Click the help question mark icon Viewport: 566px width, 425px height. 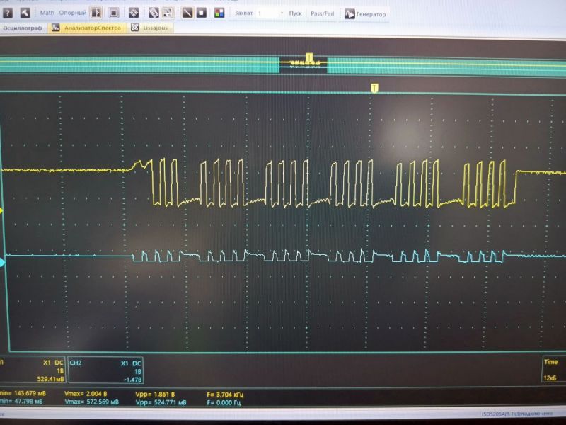[x=8, y=13]
